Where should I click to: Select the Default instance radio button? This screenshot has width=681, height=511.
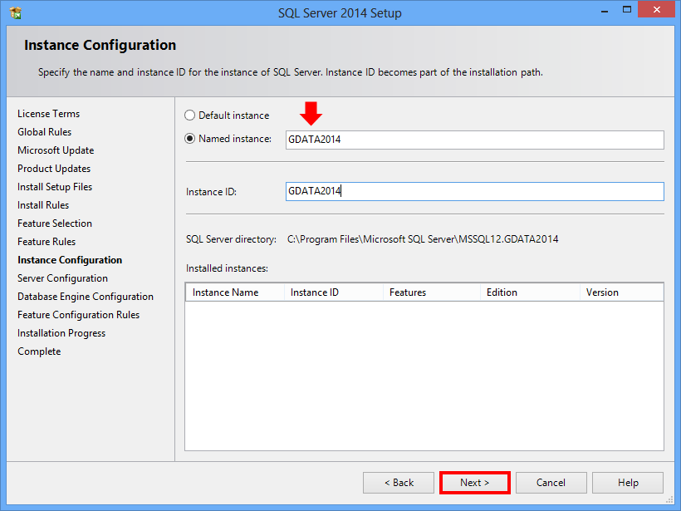pyautogui.click(x=190, y=115)
